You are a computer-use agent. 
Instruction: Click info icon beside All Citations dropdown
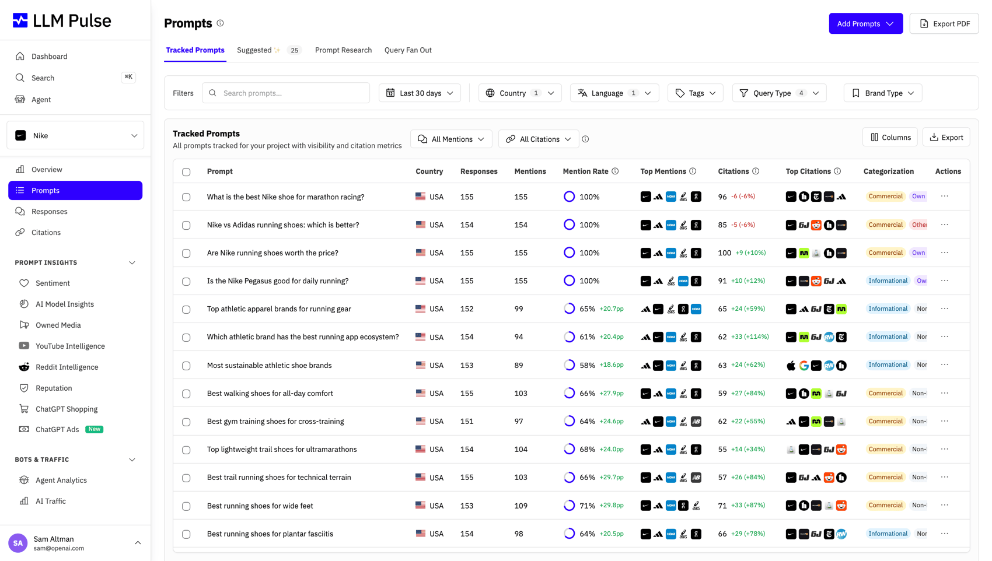pos(585,139)
